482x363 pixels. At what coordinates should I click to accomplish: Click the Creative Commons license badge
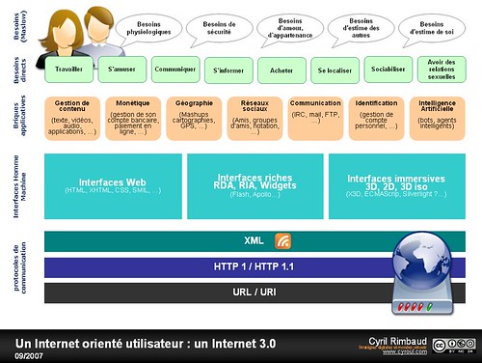454,346
